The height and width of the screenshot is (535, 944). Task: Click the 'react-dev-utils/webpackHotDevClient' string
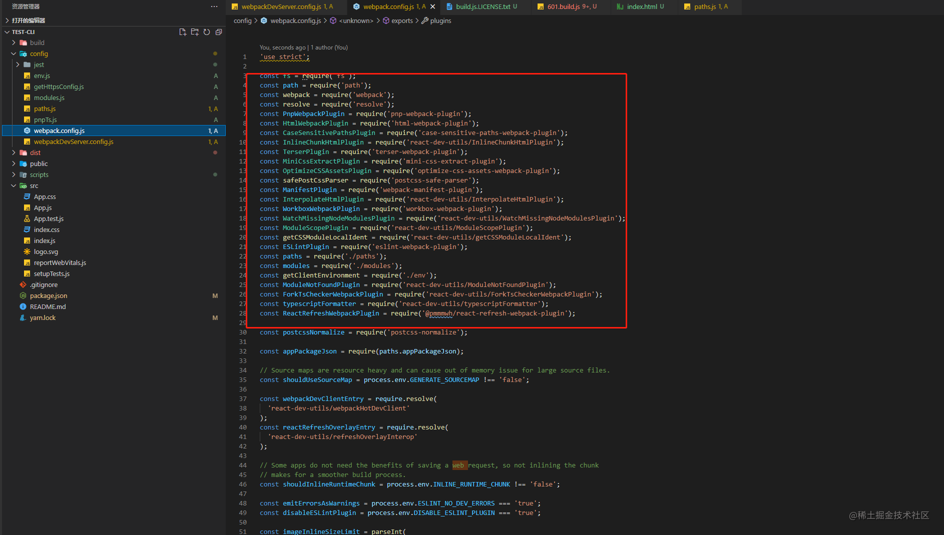click(338, 408)
